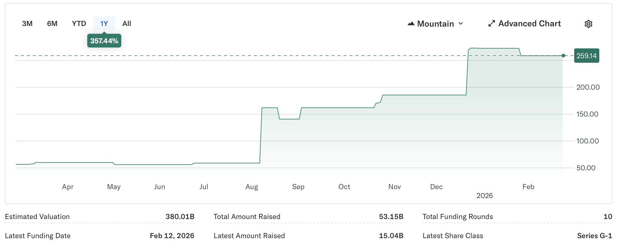The image size is (619, 245).
Task: Switch to the 6M time range
Action: [x=52, y=24]
